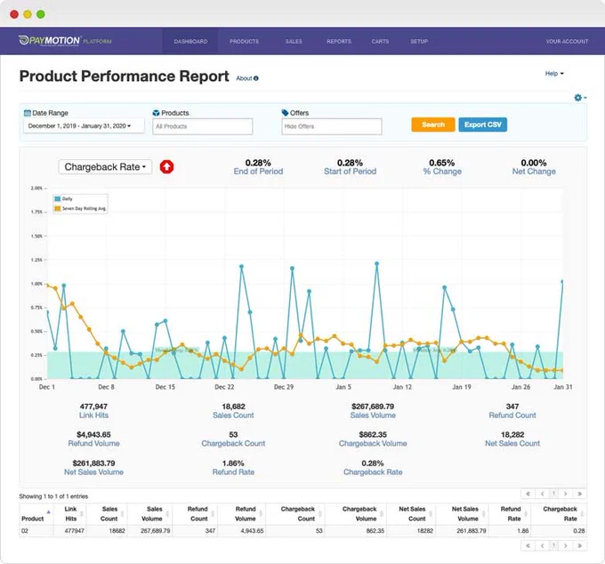Click the Net Change label
Image resolution: width=605 pixels, height=564 pixels.
tap(534, 172)
